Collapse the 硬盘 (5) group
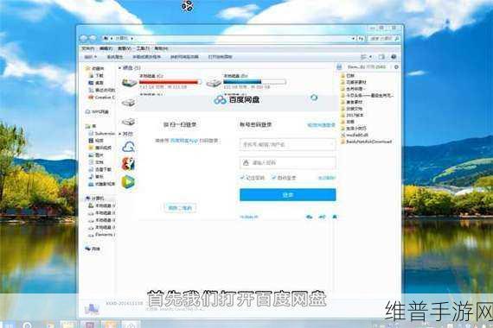This screenshot has width=493, height=328. point(120,68)
